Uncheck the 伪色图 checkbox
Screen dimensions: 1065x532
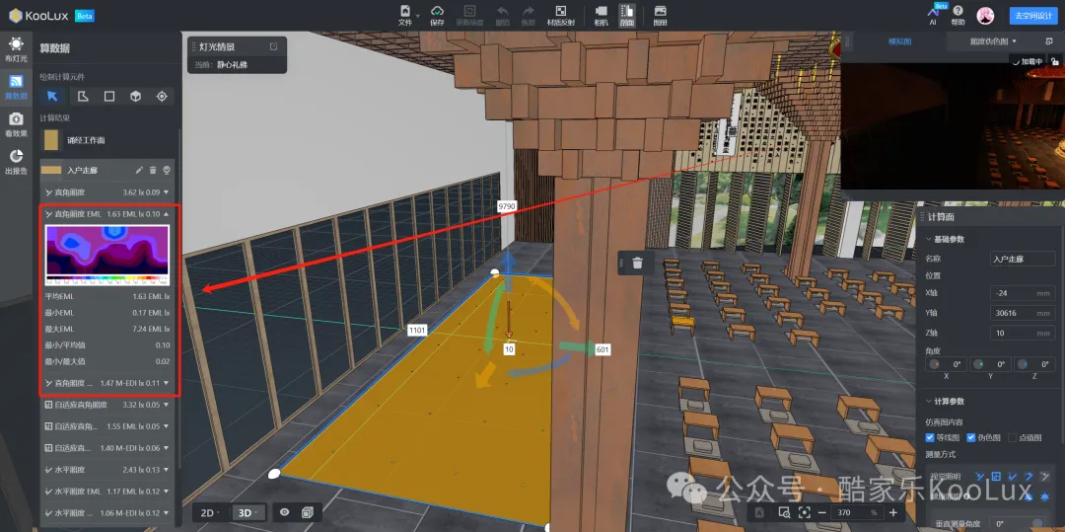(x=971, y=437)
